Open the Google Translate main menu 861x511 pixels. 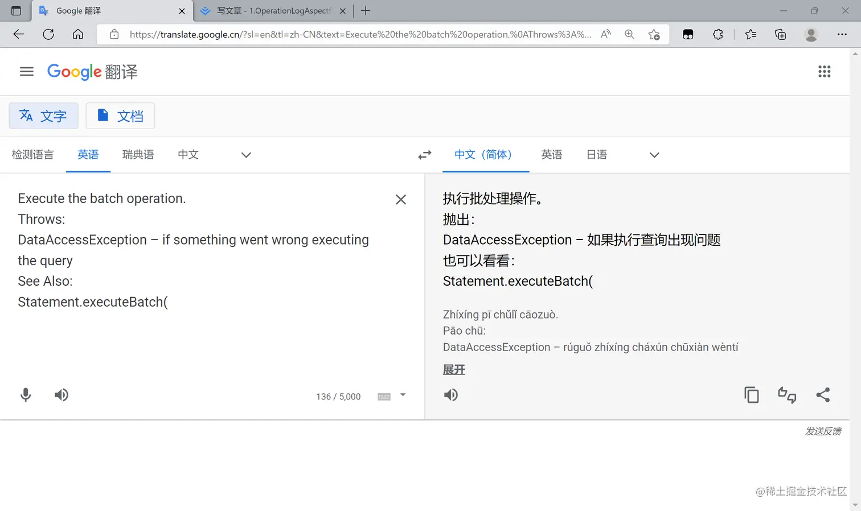(27, 72)
